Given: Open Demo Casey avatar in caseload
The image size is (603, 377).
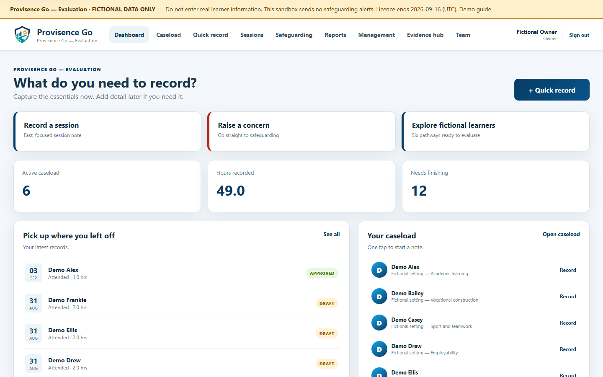Looking at the screenshot, I should [379, 323].
